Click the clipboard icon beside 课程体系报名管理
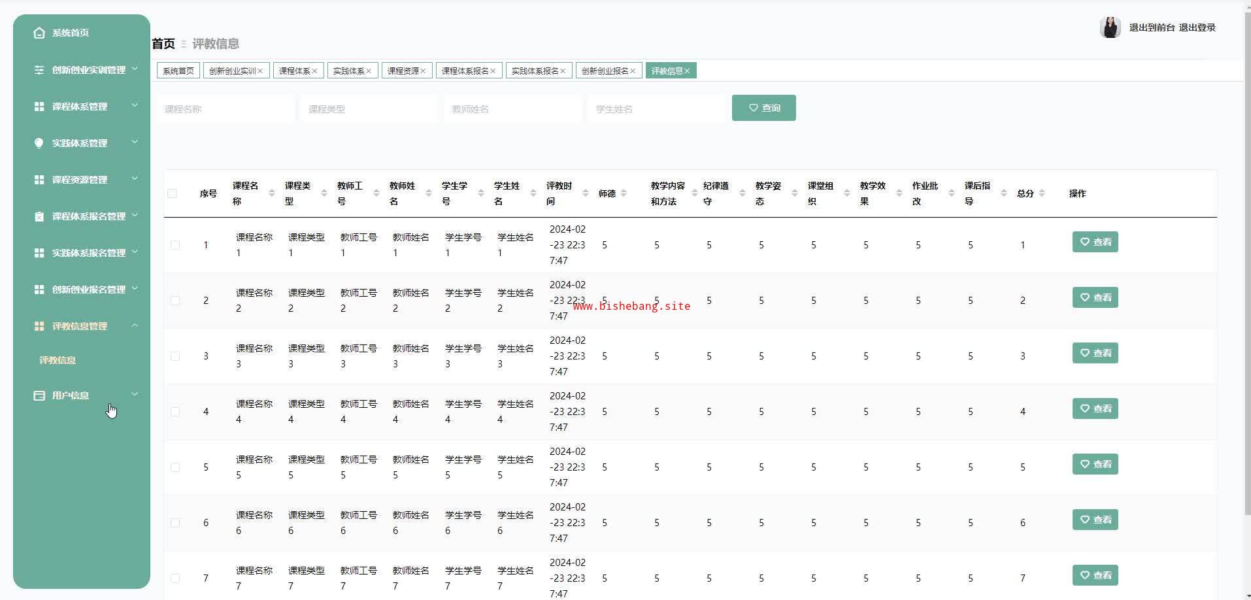Image resolution: width=1251 pixels, height=600 pixels. [x=39, y=216]
